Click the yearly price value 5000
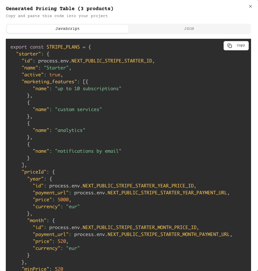This screenshot has width=258, height=271. (63, 200)
